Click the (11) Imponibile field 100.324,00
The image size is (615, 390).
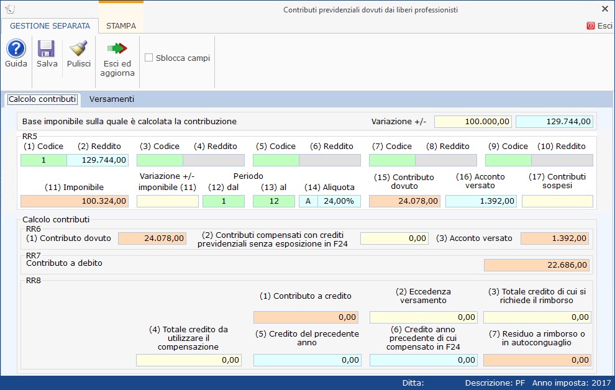(75, 201)
